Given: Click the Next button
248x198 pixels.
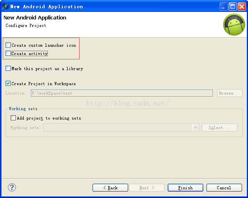Looking at the screenshot, I should 147,188.
